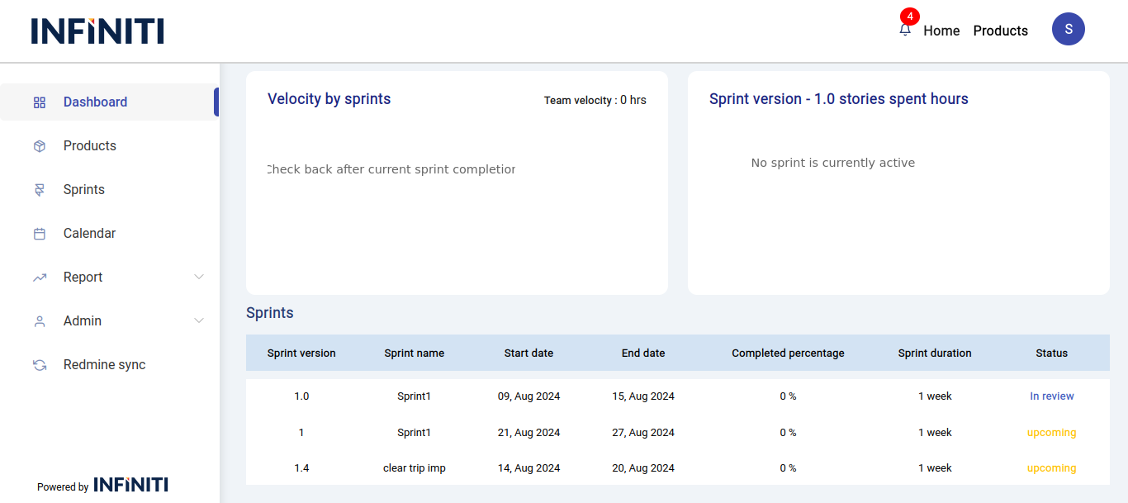Screen dimensions: 1128x503
Task: Click the Products box icon
Action: [x=40, y=146]
